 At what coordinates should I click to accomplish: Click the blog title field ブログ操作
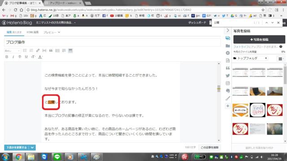click(113, 42)
